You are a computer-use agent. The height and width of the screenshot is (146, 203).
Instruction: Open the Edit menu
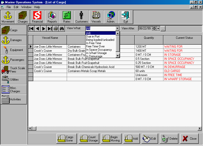pyautogui.click(x=16, y=7)
